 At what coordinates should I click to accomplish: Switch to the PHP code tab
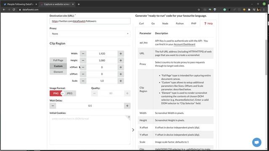coord(194,23)
